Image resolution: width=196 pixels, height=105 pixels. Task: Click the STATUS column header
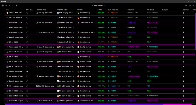100,10
